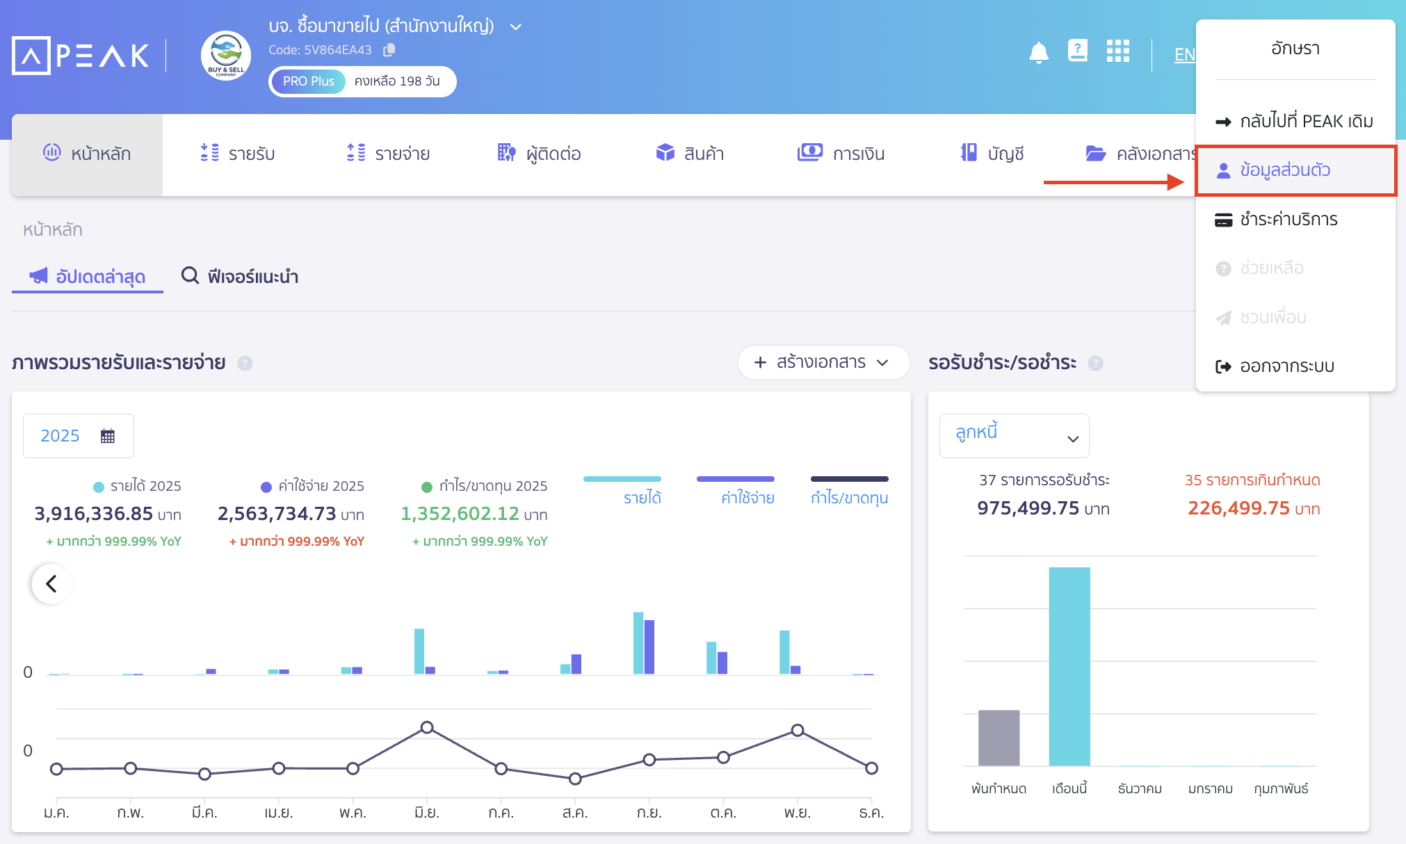Open the apps grid icon
Screen dimensions: 1406x844
1117,51
